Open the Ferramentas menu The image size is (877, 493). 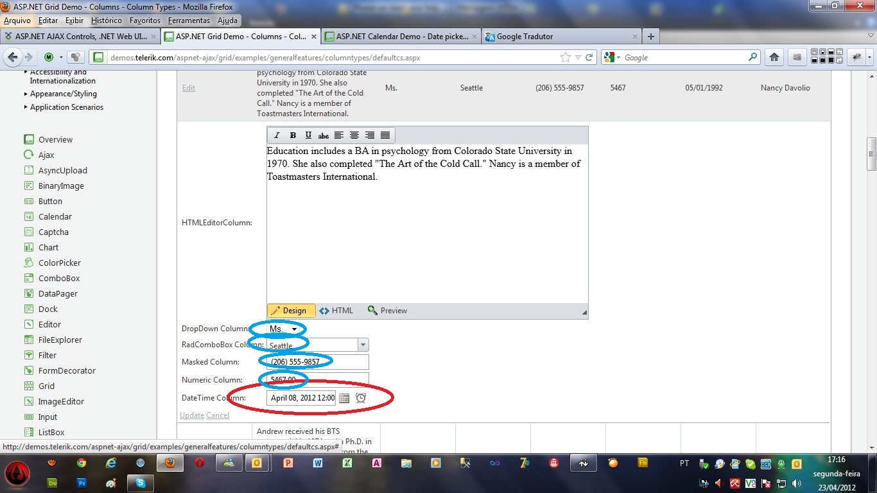pos(189,21)
